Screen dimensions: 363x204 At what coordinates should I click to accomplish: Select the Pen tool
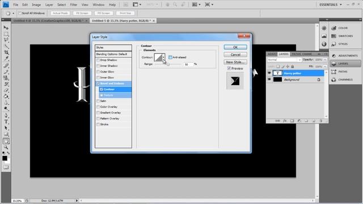(x=6, y=116)
